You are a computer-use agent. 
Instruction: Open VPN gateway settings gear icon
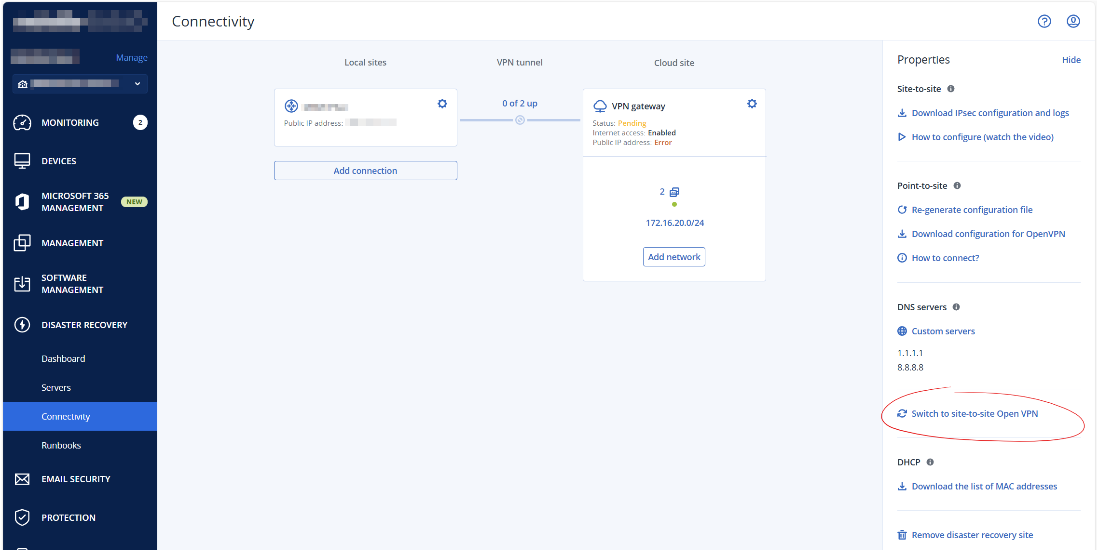752,104
